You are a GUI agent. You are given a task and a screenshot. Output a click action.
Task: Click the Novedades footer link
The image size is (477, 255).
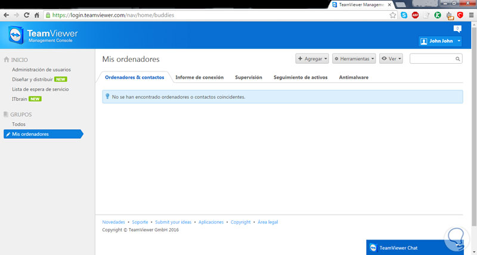[113, 222]
